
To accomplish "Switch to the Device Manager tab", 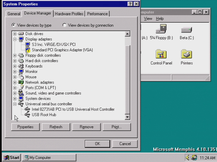I will 38,13.
